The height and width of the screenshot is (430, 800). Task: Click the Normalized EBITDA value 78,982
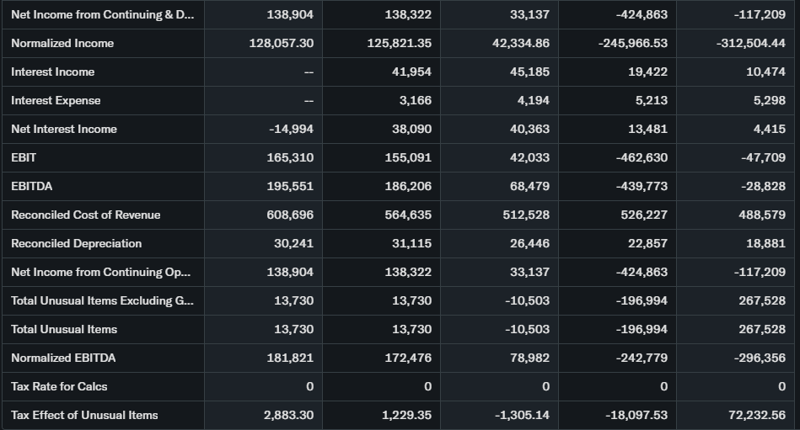pyautogui.click(x=529, y=358)
